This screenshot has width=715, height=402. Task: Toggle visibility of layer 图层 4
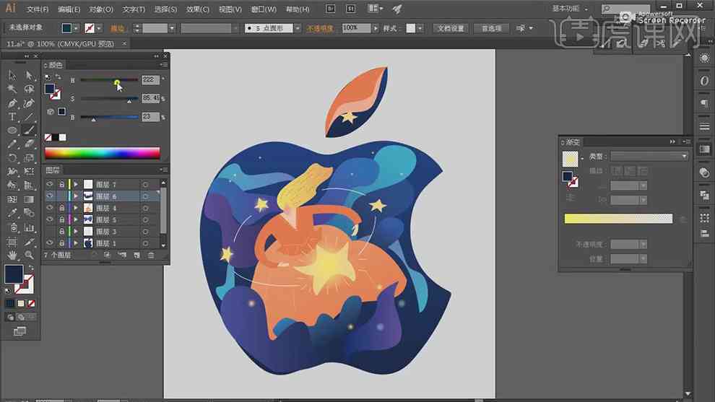click(50, 208)
